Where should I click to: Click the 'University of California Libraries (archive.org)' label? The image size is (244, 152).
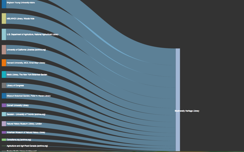26,50
